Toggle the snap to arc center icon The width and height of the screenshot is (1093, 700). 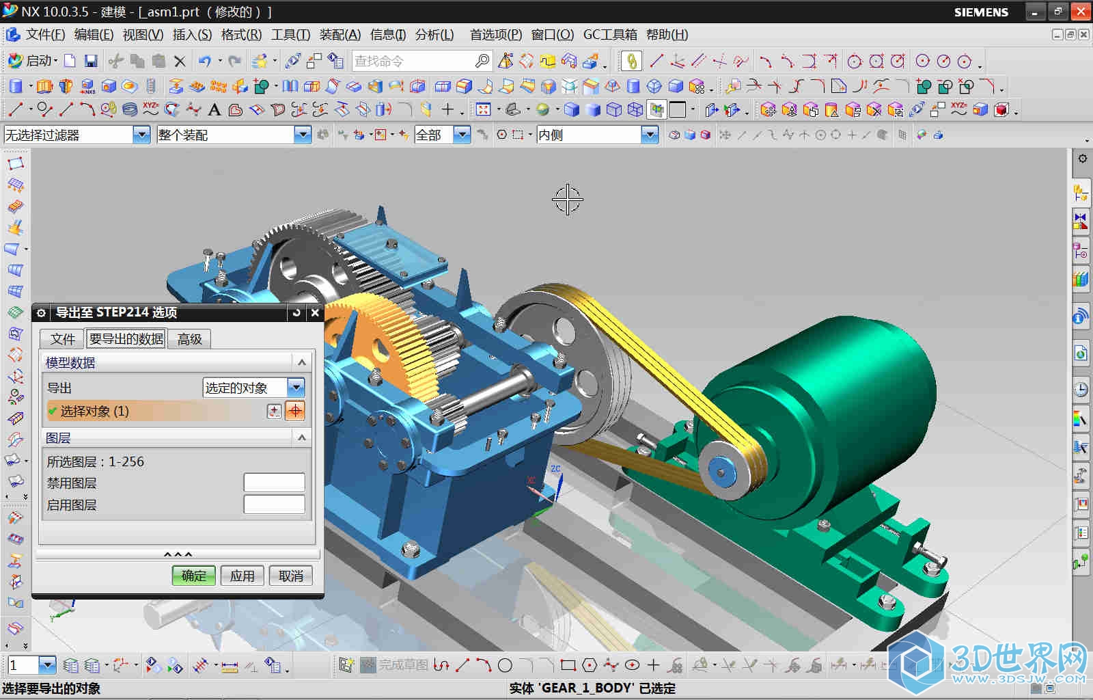[820, 135]
